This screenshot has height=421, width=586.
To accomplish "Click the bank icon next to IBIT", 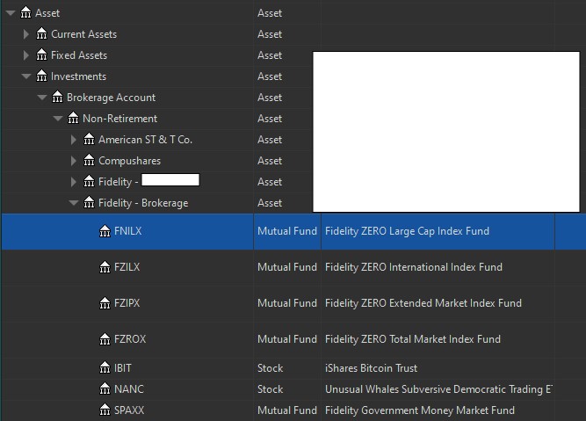I will click(105, 368).
